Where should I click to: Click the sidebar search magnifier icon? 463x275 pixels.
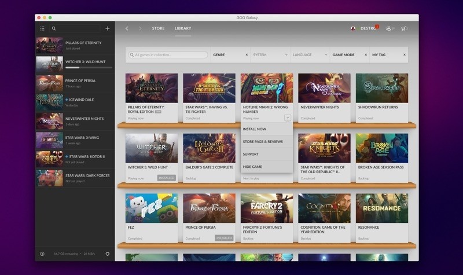54,28
